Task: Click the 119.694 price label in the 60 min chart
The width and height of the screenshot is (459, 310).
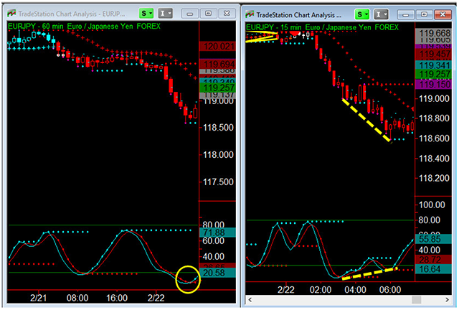Action: 217,64
